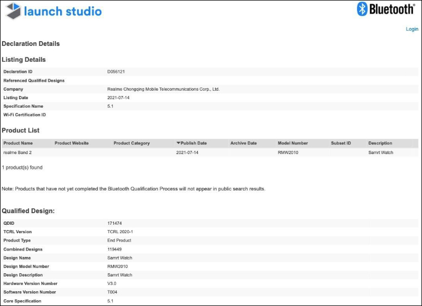The width and height of the screenshot is (422, 306).
Task: Click the Bluetooth wordmark text
Action: pyautogui.click(x=392, y=9)
